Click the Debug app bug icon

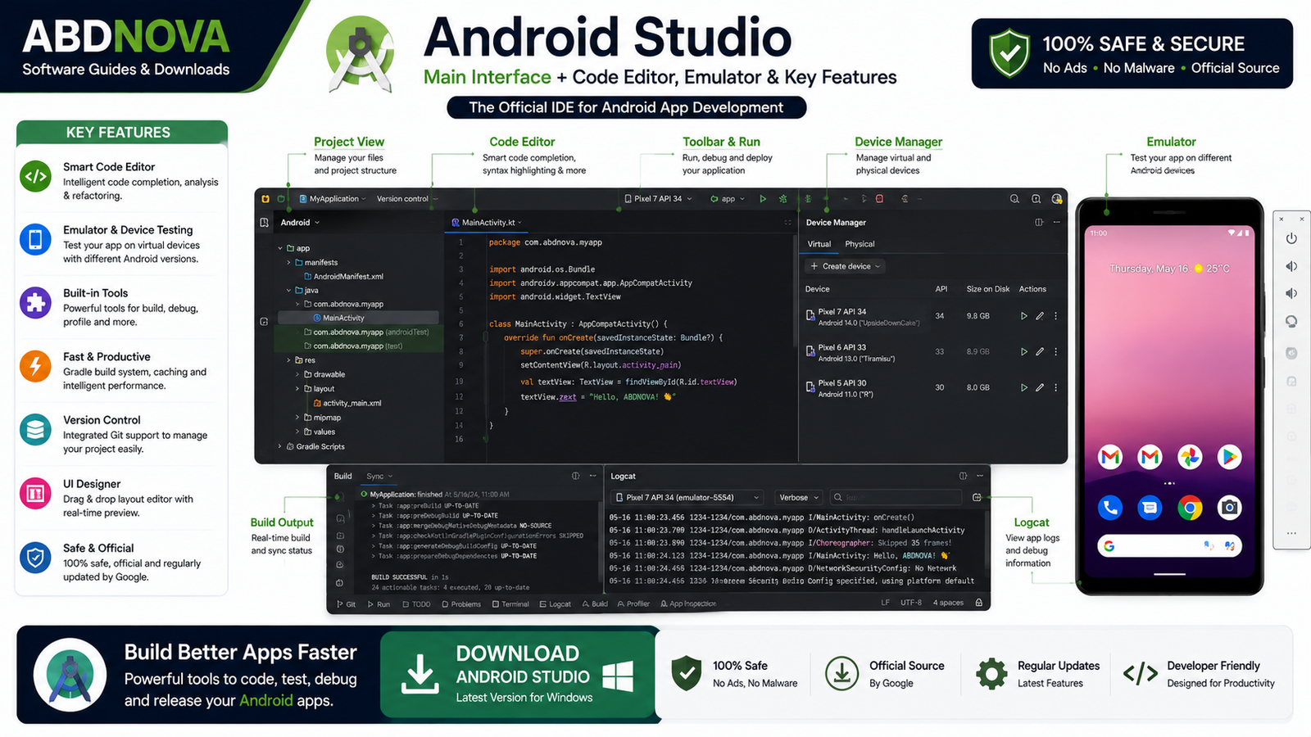783,199
